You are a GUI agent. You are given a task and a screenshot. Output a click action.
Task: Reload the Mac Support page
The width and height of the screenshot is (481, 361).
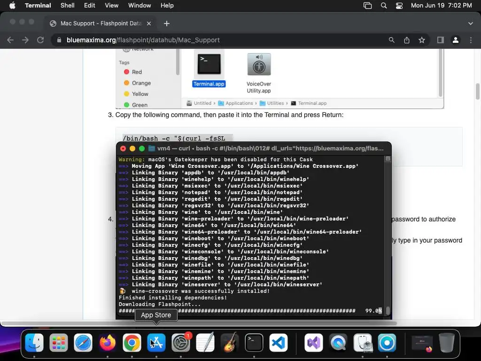[40, 40]
